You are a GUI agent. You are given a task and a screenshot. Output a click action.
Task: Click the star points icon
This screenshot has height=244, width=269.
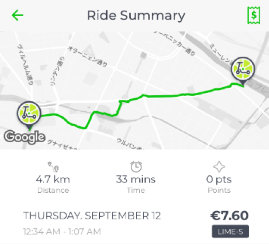tap(219, 166)
